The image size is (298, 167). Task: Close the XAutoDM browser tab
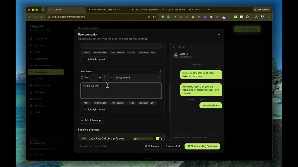83,10
